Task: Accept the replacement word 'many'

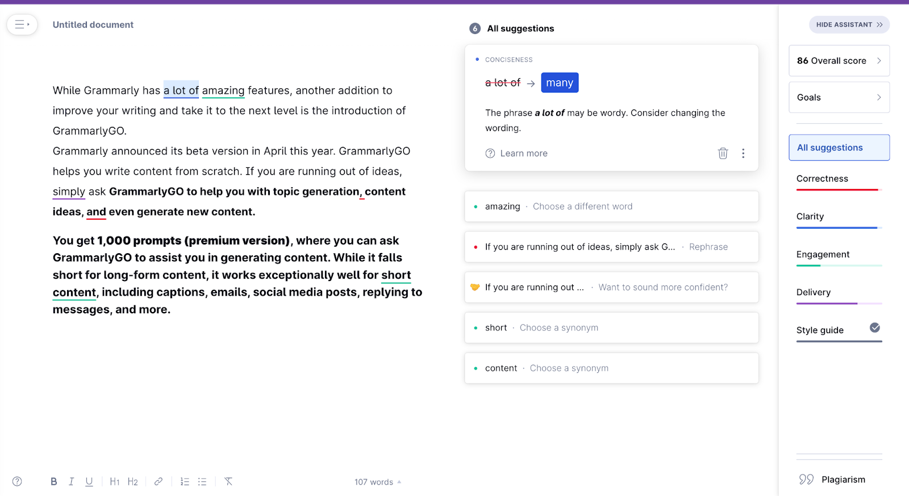Action: [x=560, y=83]
